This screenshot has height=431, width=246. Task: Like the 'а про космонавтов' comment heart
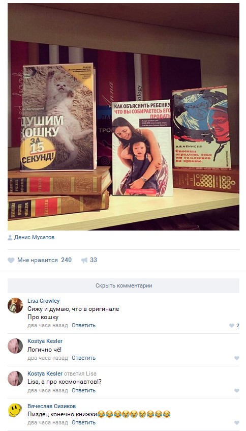(x=237, y=391)
